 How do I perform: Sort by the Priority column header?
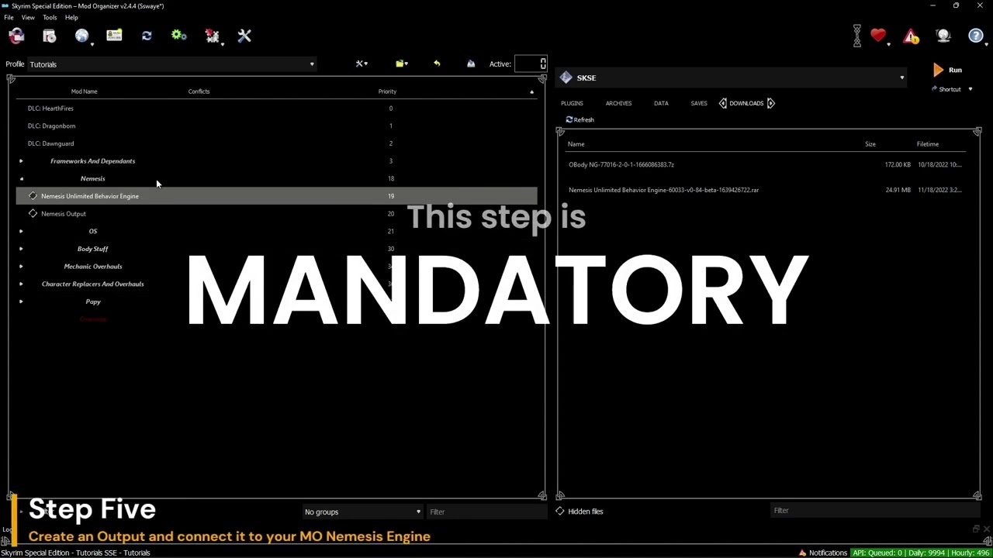(x=387, y=91)
